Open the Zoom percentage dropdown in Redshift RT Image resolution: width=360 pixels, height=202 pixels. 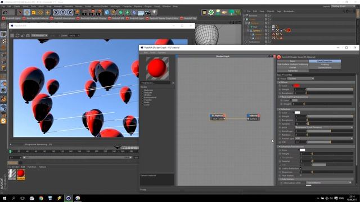click(x=74, y=35)
